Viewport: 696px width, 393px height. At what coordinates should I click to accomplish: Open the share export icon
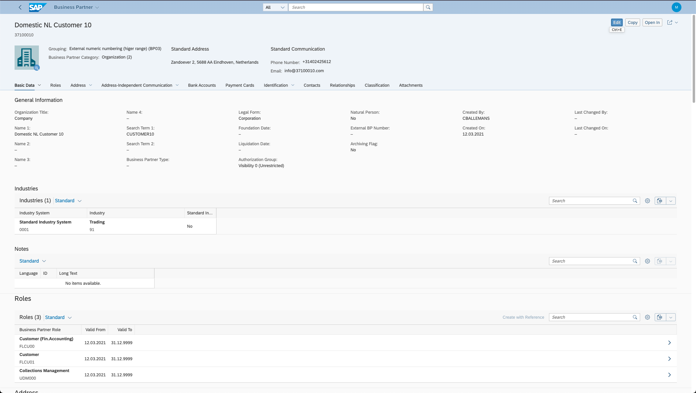coord(670,22)
